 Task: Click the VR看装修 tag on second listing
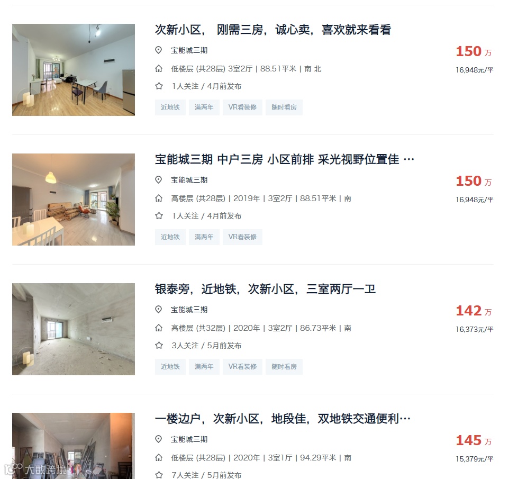point(242,237)
